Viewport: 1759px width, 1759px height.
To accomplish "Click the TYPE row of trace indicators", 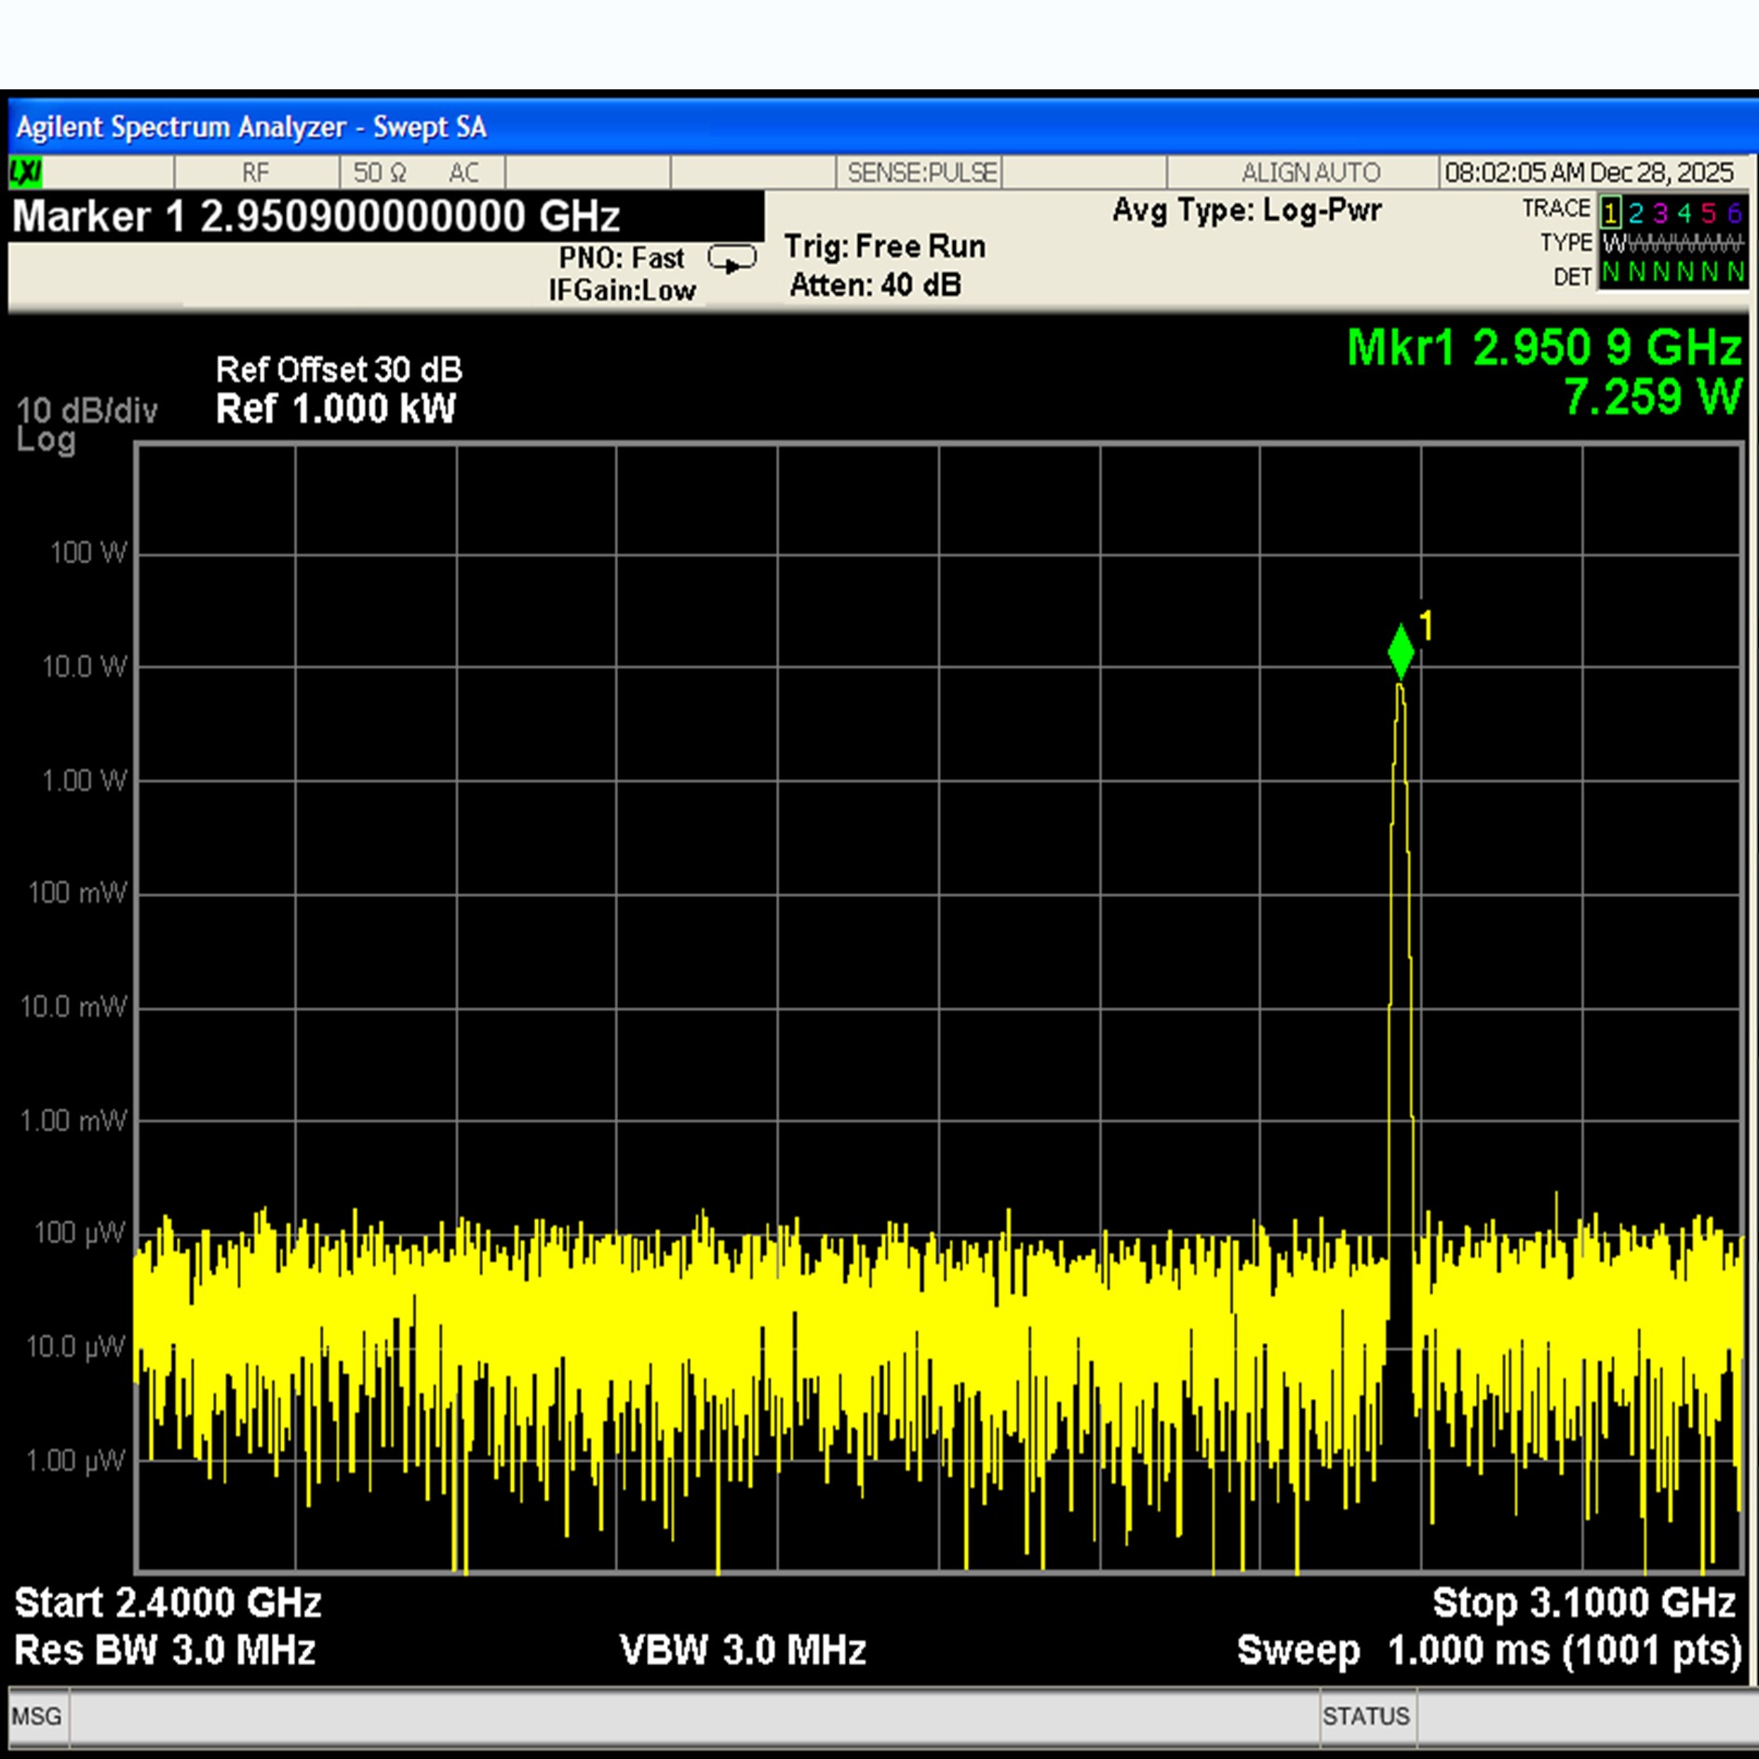I will [1672, 244].
